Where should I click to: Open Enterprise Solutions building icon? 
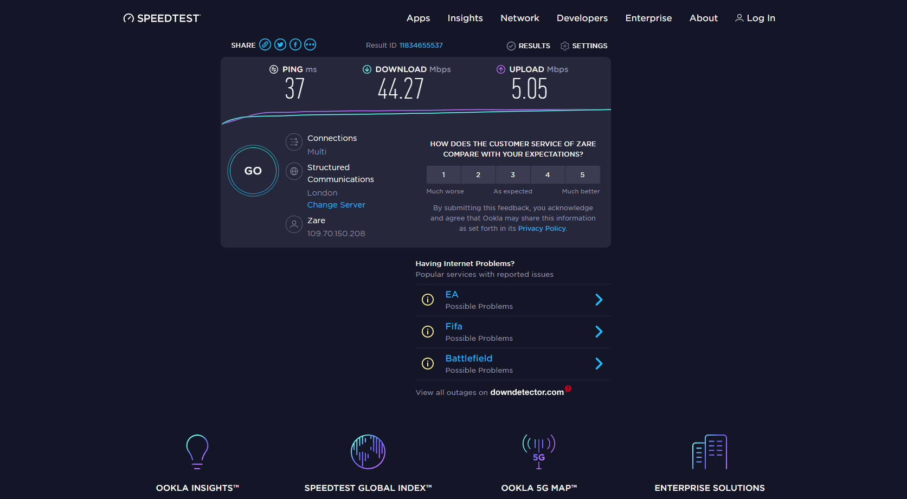710,452
